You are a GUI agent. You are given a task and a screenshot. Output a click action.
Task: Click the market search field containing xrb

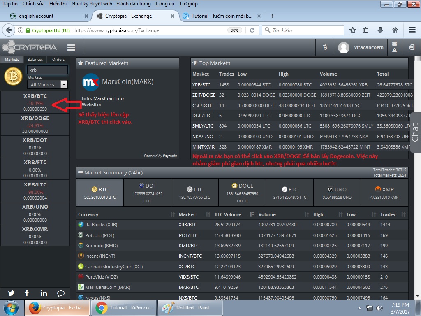click(x=47, y=70)
